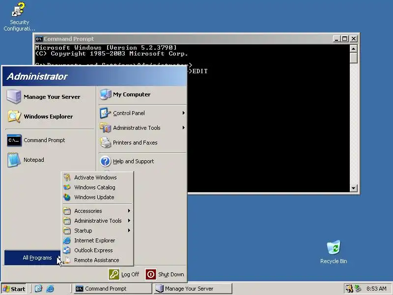
Task: Minimize the Command Prompt window
Action: 337,39
